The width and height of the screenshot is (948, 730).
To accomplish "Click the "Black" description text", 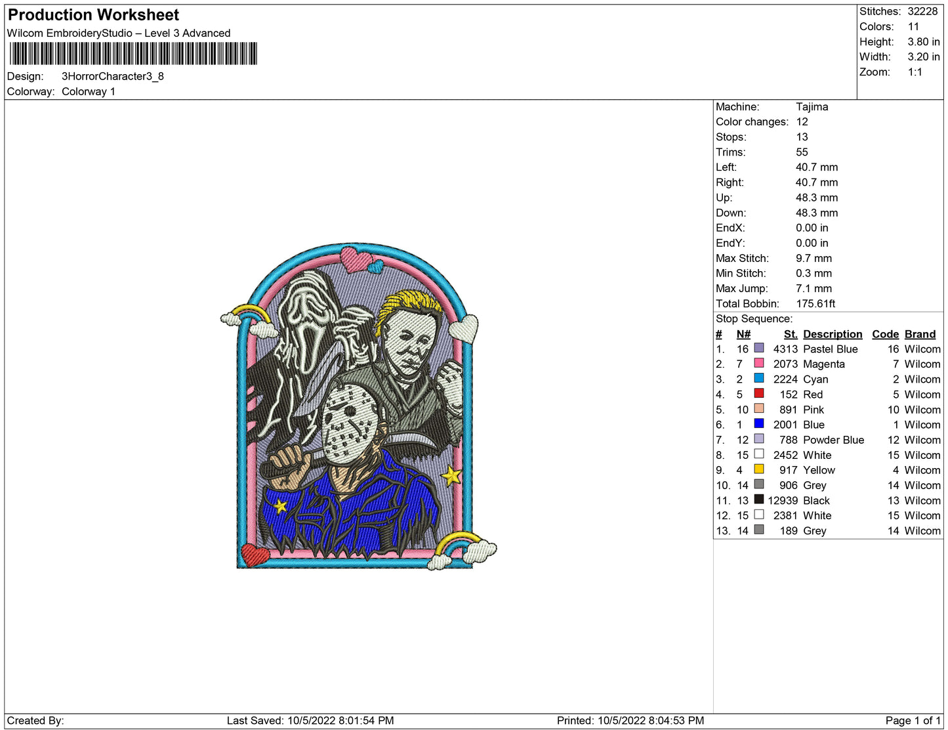I will (x=817, y=500).
